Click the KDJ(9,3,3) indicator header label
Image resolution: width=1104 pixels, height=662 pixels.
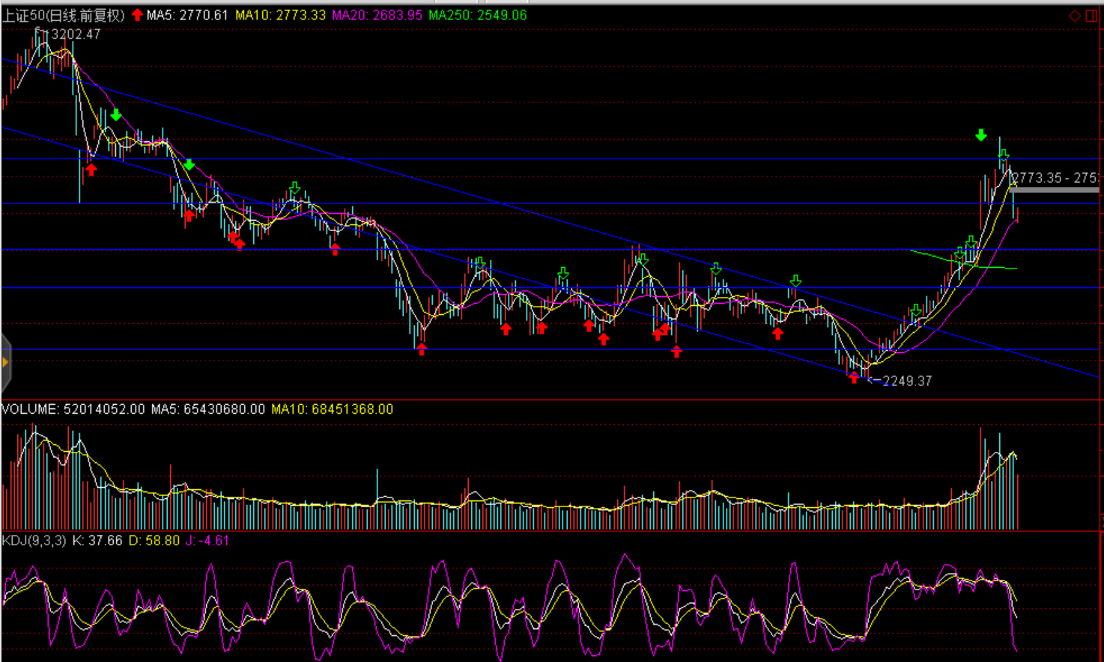pyautogui.click(x=34, y=540)
